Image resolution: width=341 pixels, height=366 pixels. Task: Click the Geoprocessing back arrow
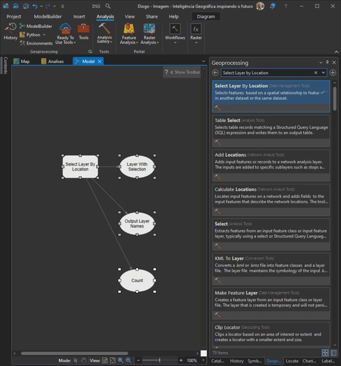(x=215, y=73)
